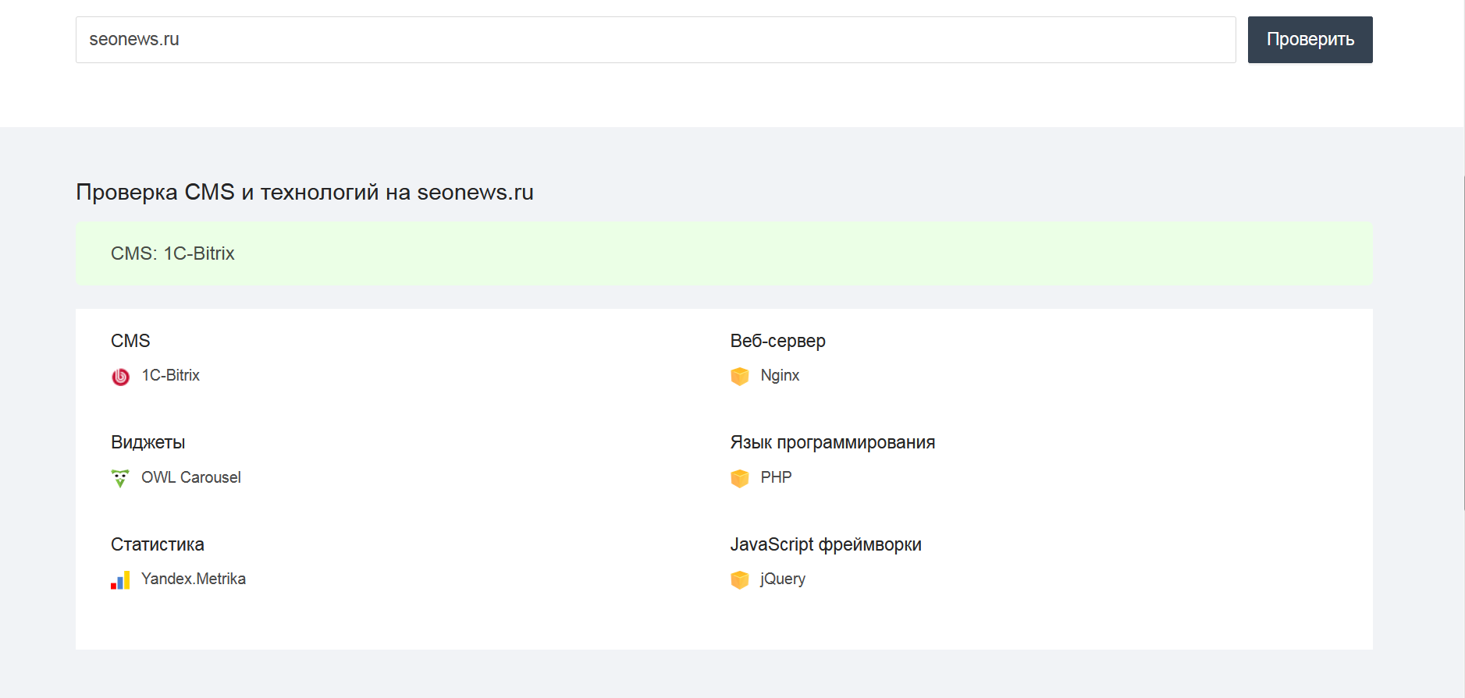Select the 1C-Bitrix text under CMS

pos(170,376)
